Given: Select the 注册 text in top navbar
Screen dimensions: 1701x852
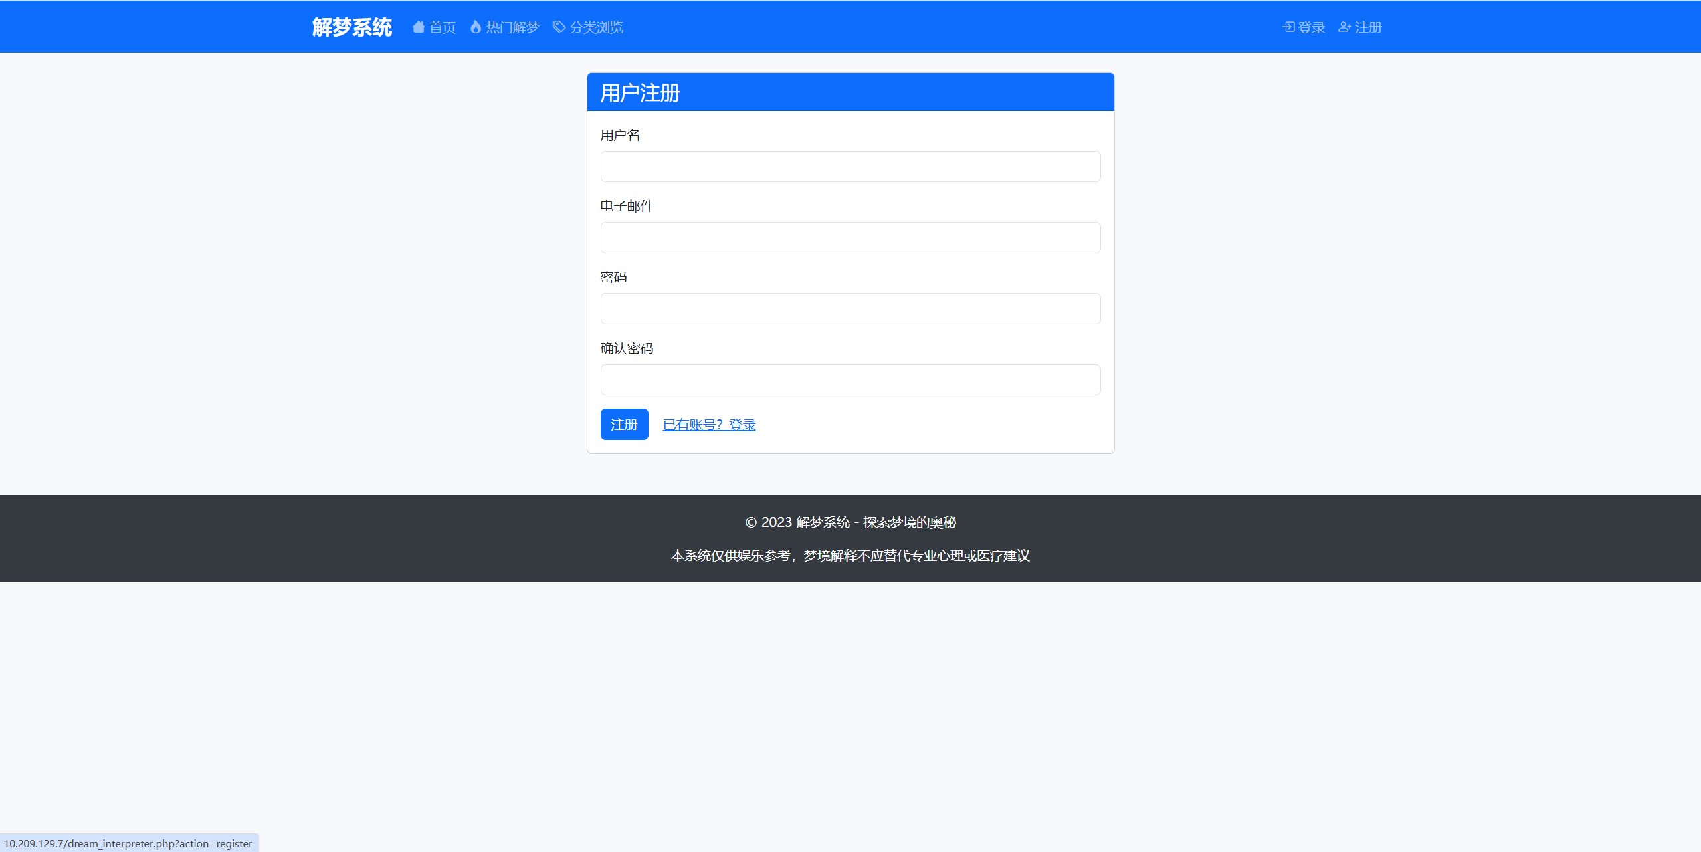Looking at the screenshot, I should coord(1369,27).
